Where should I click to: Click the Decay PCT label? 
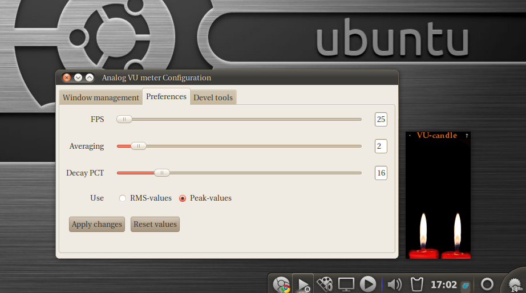coord(85,173)
